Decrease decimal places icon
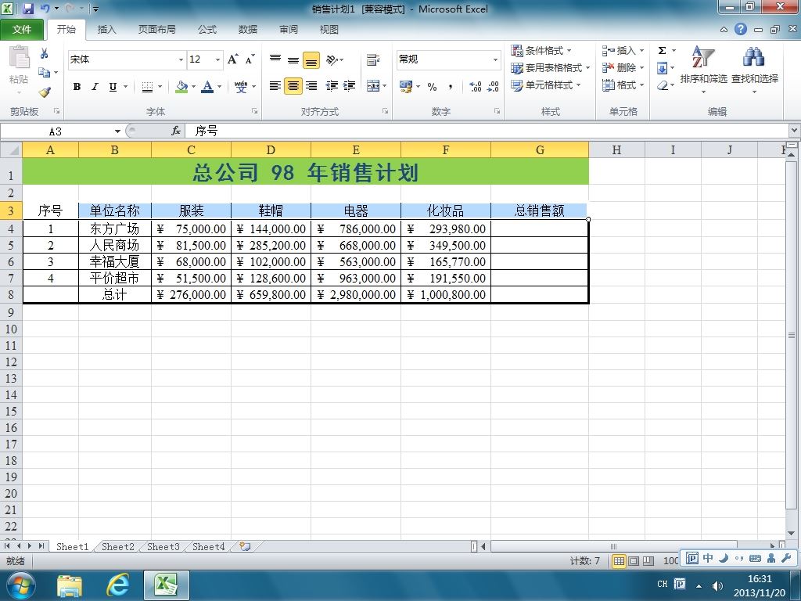This screenshot has width=801, height=601. click(x=493, y=87)
